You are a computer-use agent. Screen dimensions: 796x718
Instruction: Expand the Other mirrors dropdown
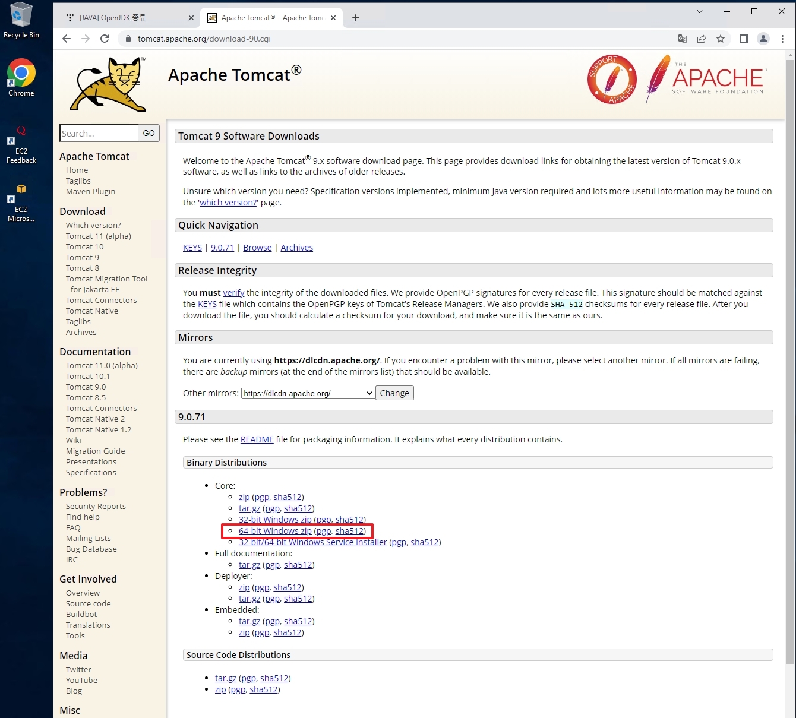click(x=308, y=393)
